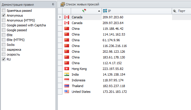This screenshot has height=110, width=191.
Task: Check the Socks rule
Action: coord(4,45)
